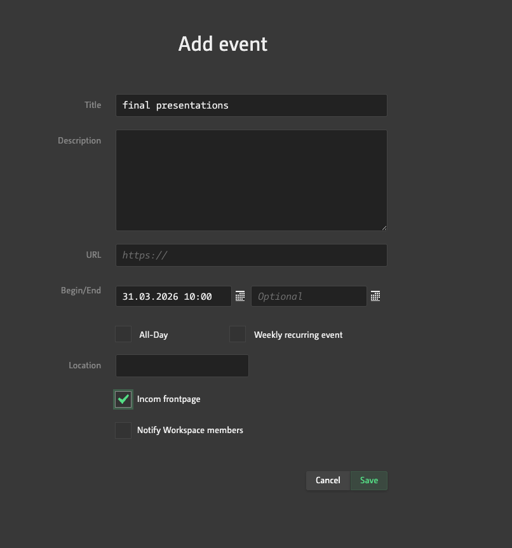Uncheck the Incom frontpage checkbox

pyautogui.click(x=123, y=399)
